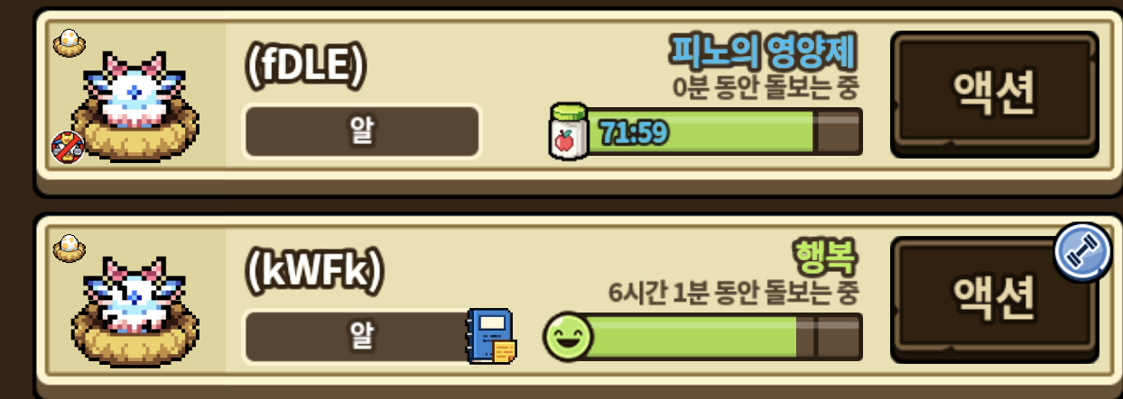The width and height of the screenshot is (1123, 399).
Task: Click the 액션 button for fDLE
Action: (x=994, y=95)
